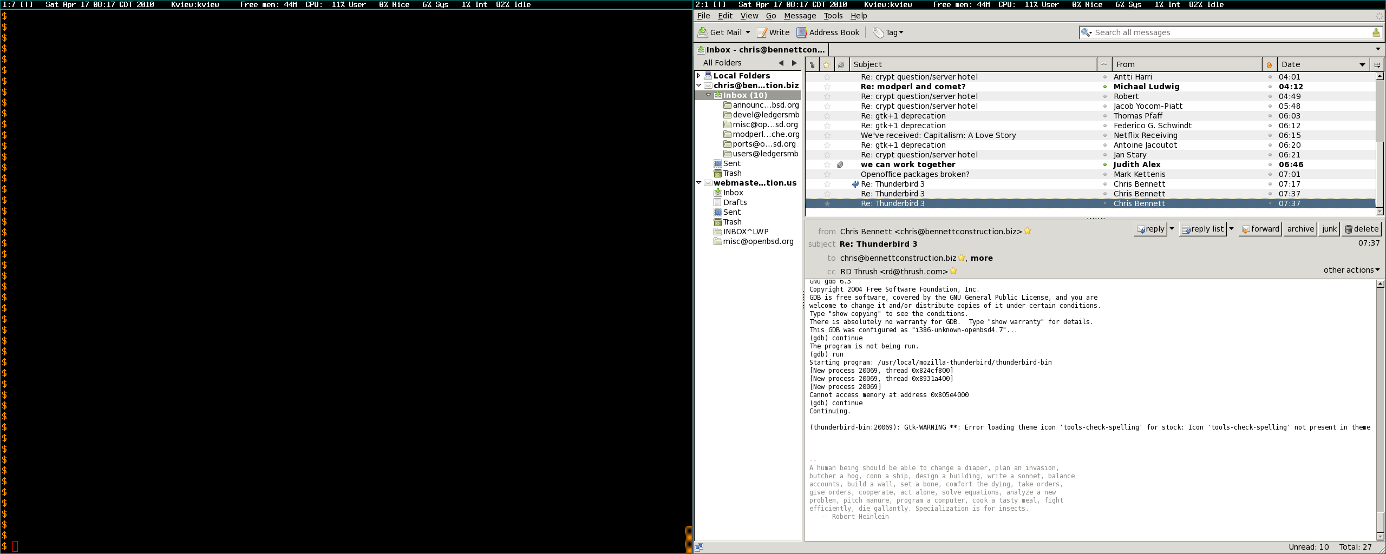Click the column picker icon
The height and width of the screenshot is (554, 1386).
pyautogui.click(x=1377, y=65)
